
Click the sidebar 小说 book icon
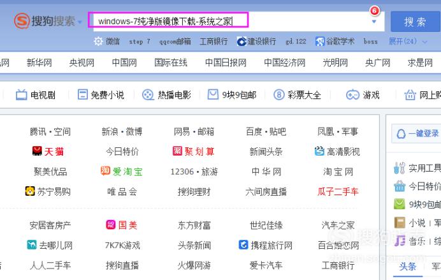pyautogui.click(x=400, y=223)
